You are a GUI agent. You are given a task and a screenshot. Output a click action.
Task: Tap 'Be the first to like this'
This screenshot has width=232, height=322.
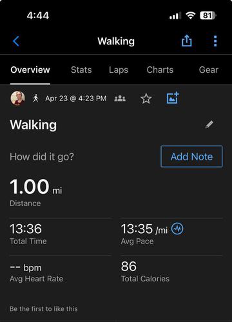pyautogui.click(x=44, y=308)
